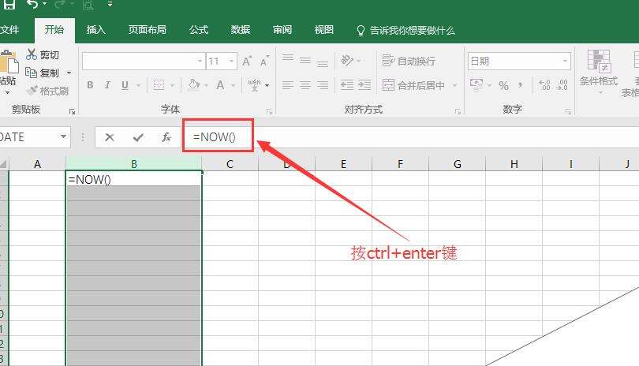
Task: Apply cell borders icon
Action: (x=159, y=85)
